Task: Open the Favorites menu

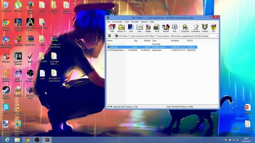Action: coord(135,22)
